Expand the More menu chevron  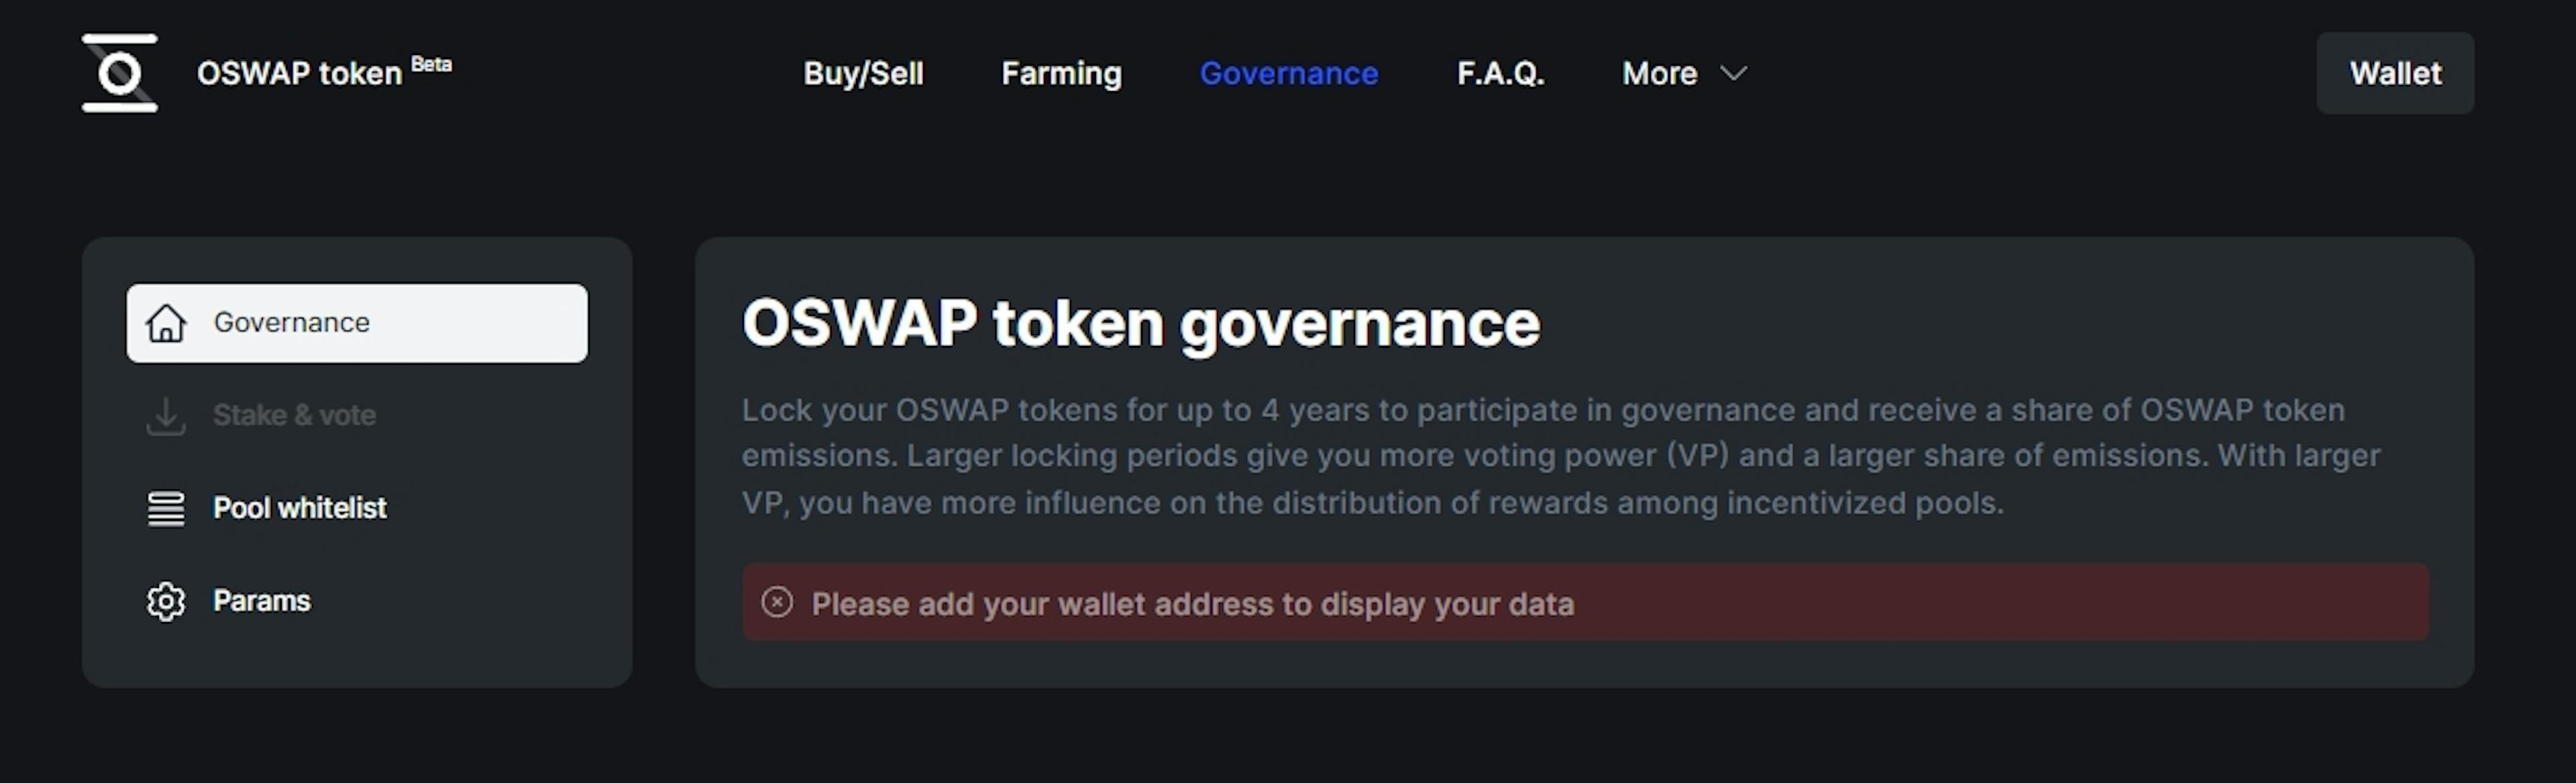point(1733,73)
